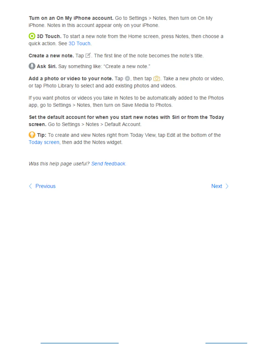Screen dimensions: 258x350
Task: Click the green 3D Touch circle icon
Action: pyautogui.click(x=32, y=36)
